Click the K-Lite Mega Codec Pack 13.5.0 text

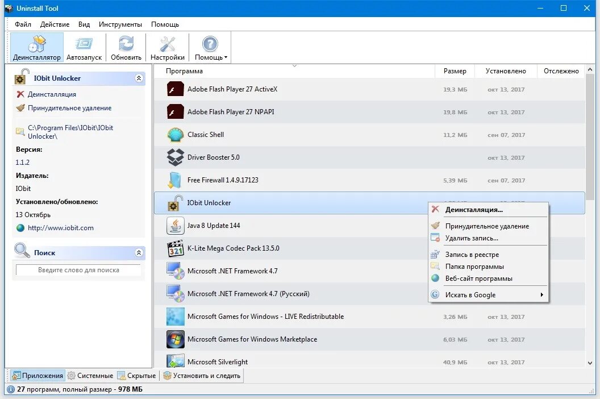(x=233, y=248)
